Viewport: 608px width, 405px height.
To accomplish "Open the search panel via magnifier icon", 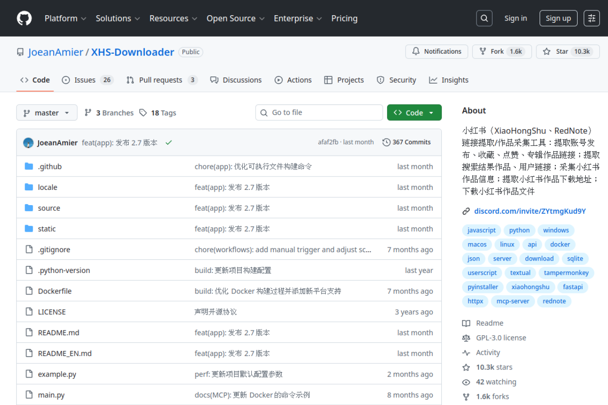I will pyautogui.click(x=484, y=18).
